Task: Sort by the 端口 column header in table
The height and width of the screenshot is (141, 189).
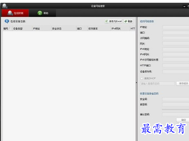Action: click(x=82, y=29)
